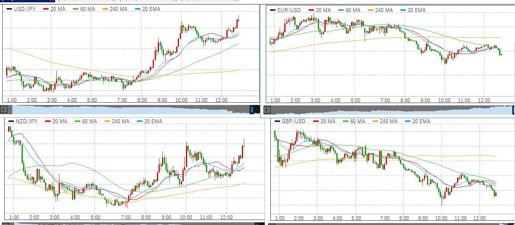Click 11:00 label on GBP/USD time axis
The image size is (515, 225).
(461, 218)
